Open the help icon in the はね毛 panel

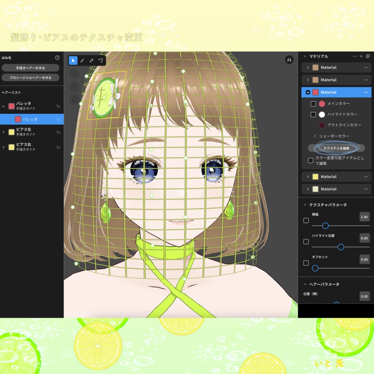[57, 57]
